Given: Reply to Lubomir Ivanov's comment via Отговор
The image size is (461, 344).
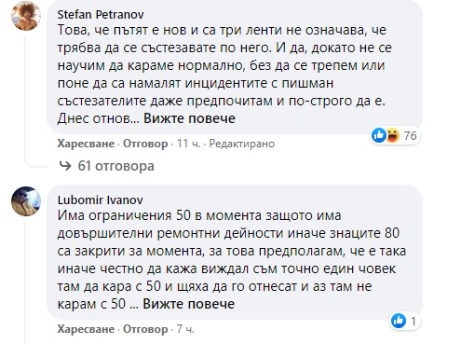Looking at the screenshot, I should point(145,329).
